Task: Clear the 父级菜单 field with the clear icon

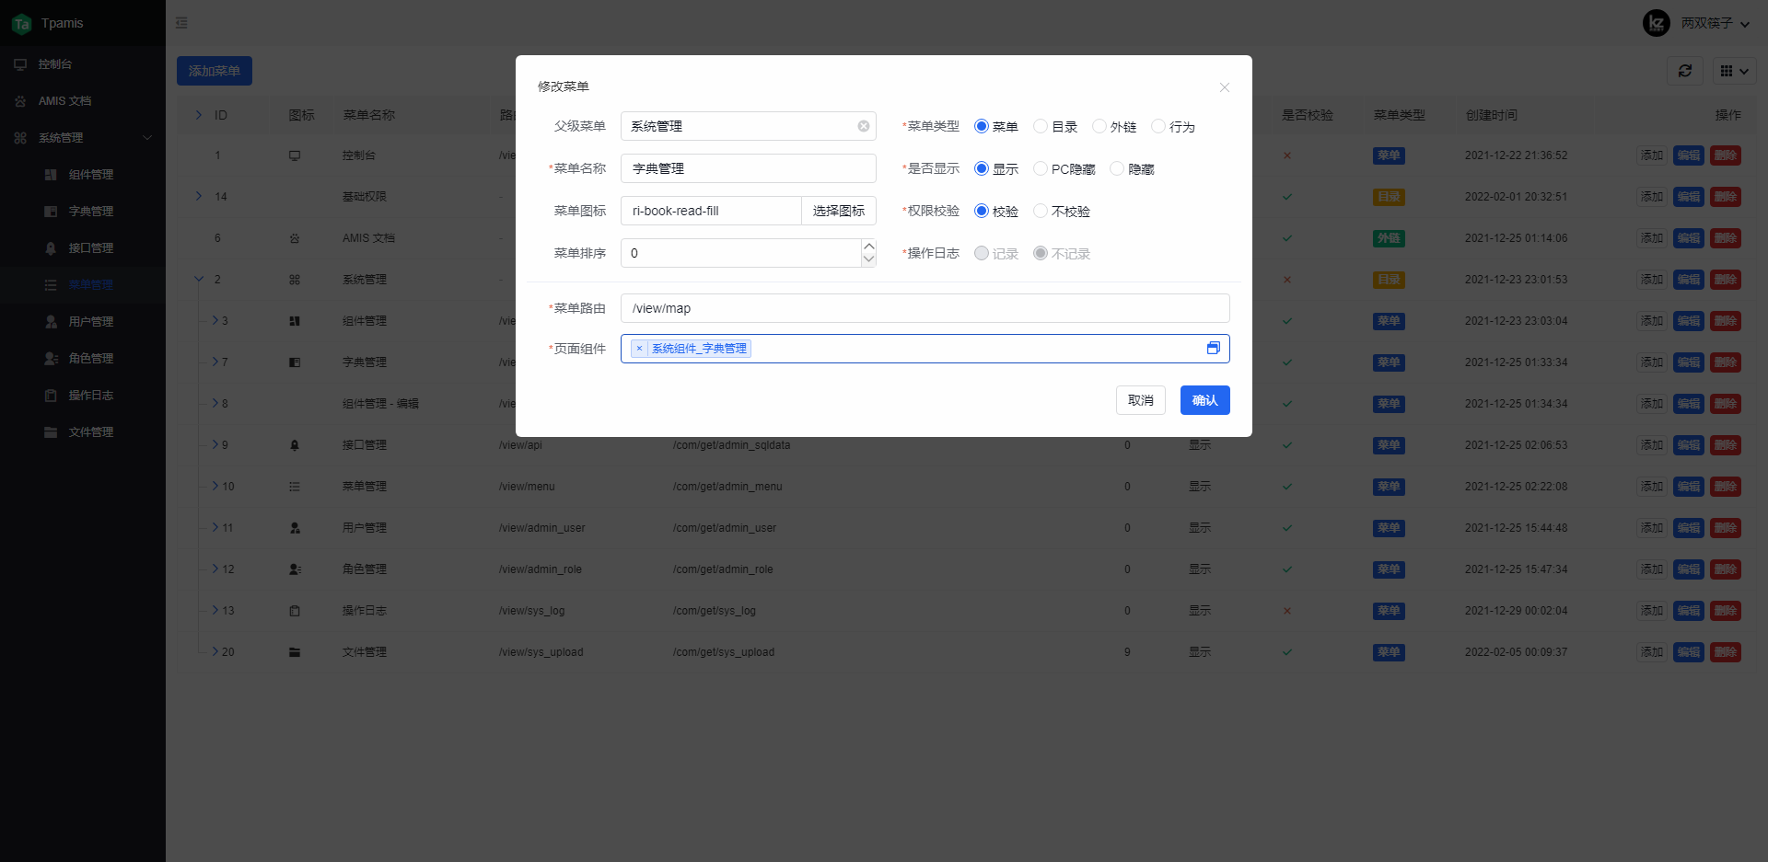Action: coord(864,126)
